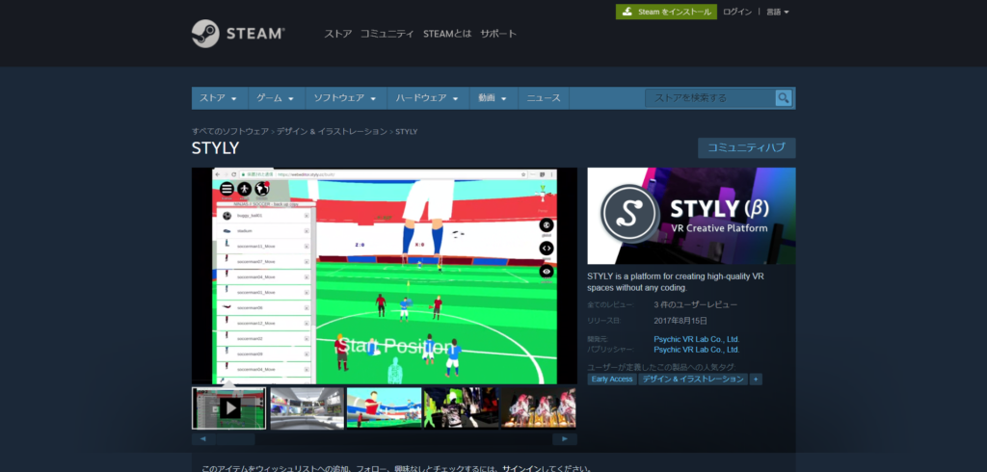Image resolution: width=987 pixels, height=472 pixels.
Task: Click the 3 件のユーザーレビュー text
Action: [x=696, y=304]
